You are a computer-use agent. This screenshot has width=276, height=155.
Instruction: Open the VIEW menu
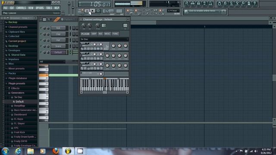click(31, 8)
